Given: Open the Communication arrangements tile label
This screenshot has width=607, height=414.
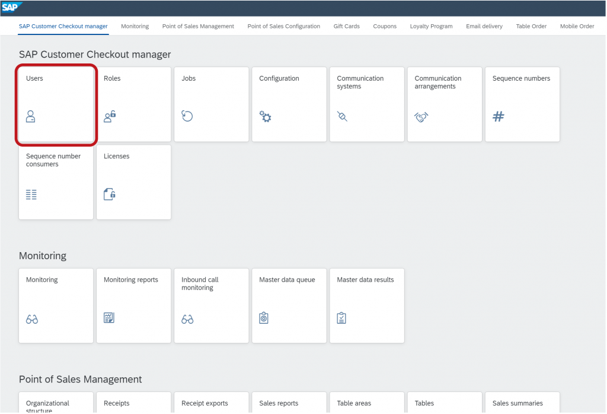Looking at the screenshot, I should (438, 82).
